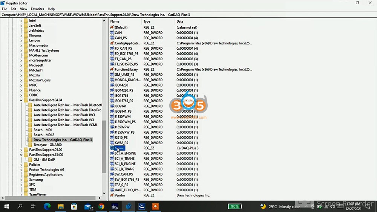Select the Bosch - MDI 2 key
This screenshot has width=377, height=212.
[x=44, y=135]
